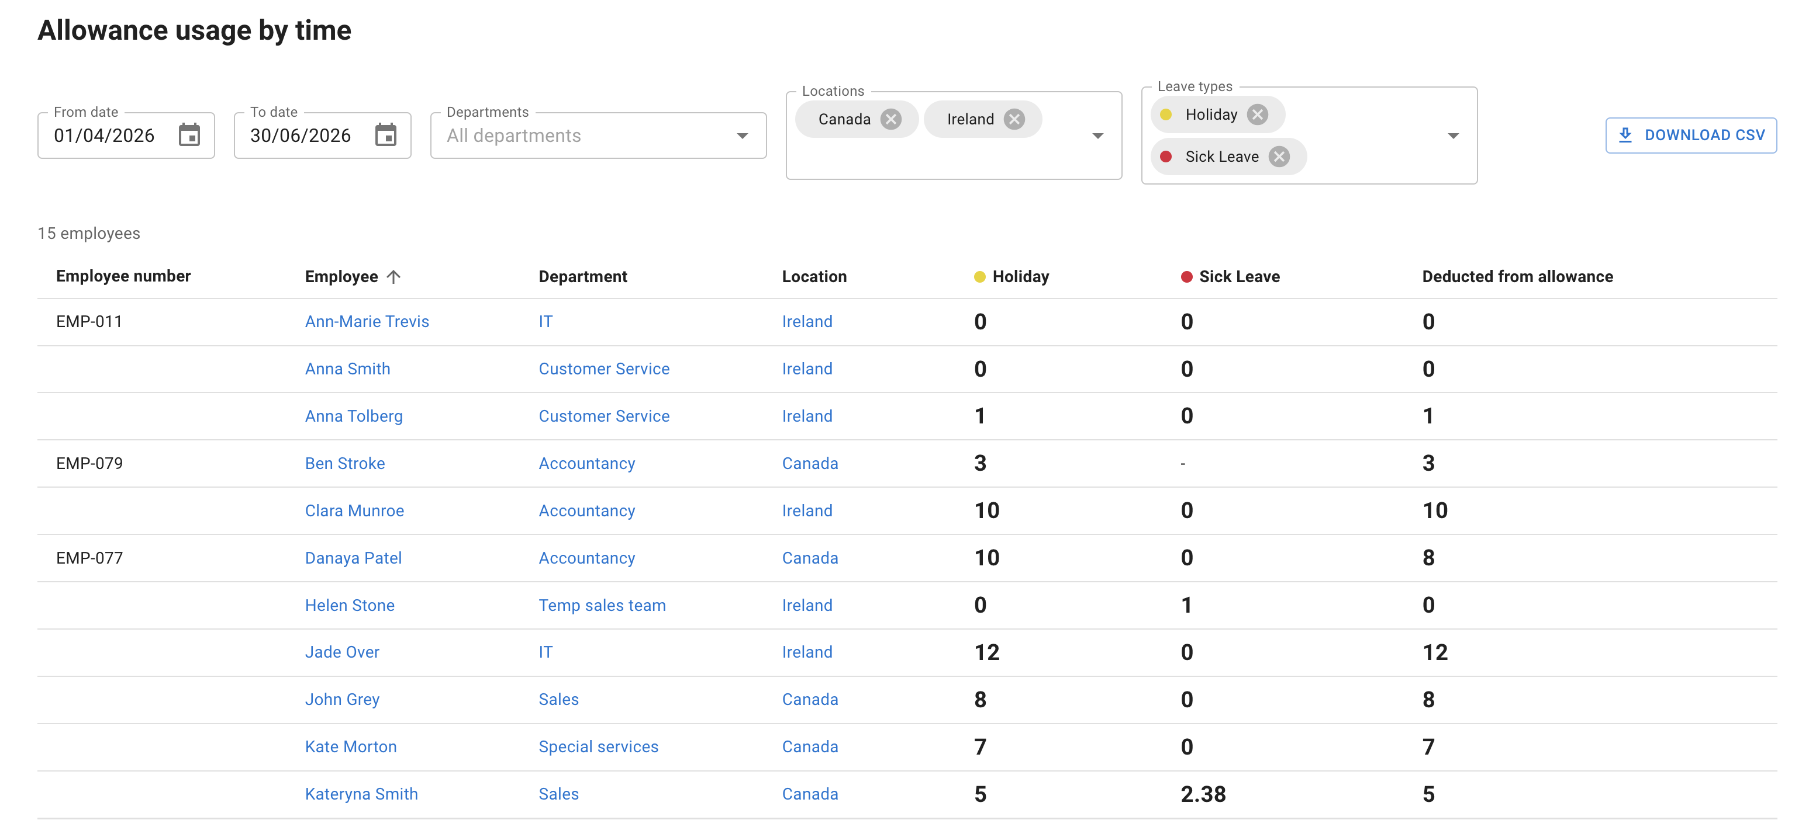
Task: Select the 2.38 sick leave value
Action: (x=1203, y=794)
